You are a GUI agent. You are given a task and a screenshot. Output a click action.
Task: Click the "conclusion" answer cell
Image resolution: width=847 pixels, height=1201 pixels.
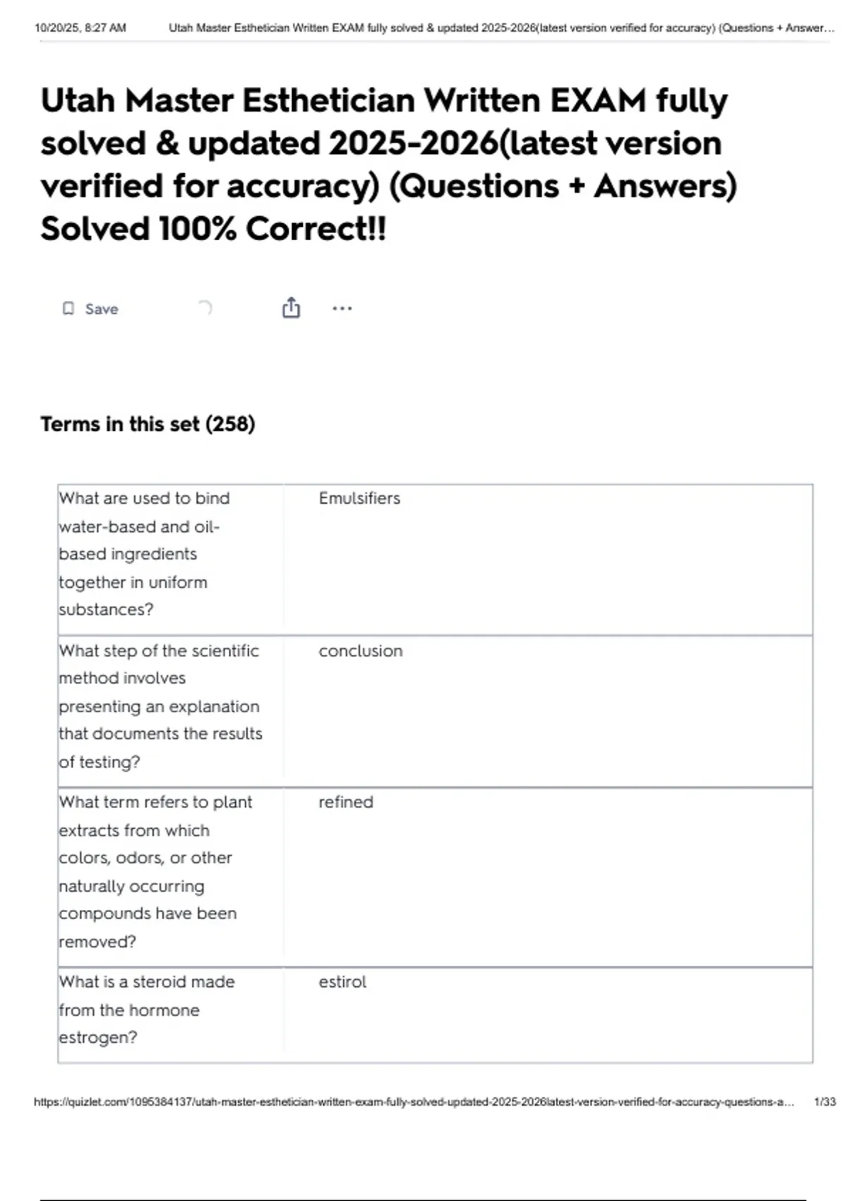pyautogui.click(x=361, y=651)
